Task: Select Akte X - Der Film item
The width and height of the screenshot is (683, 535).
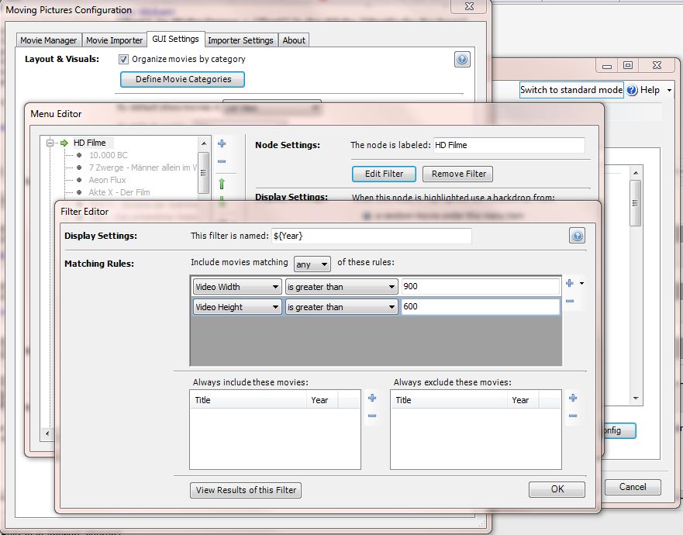Action: point(119,192)
